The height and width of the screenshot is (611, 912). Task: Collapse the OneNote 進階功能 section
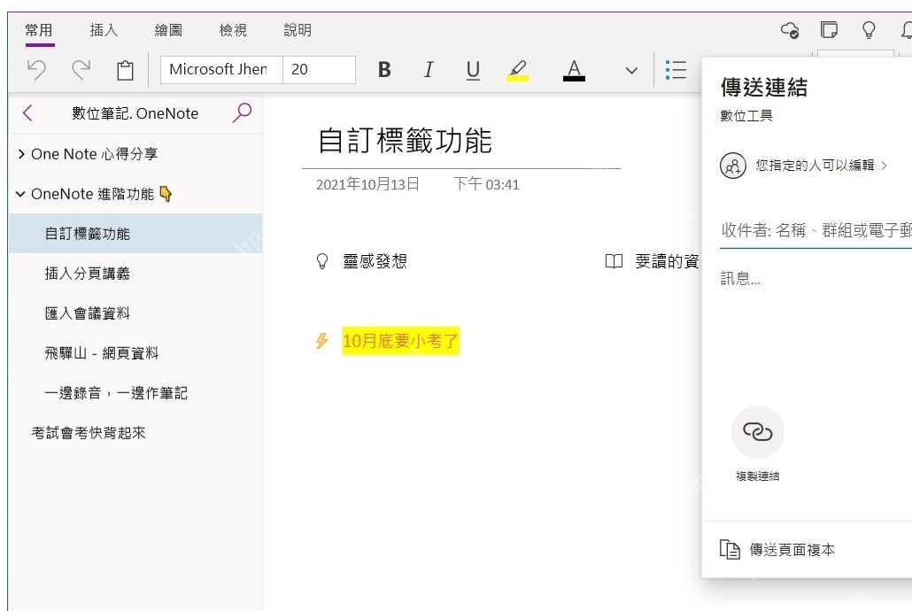click(20, 194)
